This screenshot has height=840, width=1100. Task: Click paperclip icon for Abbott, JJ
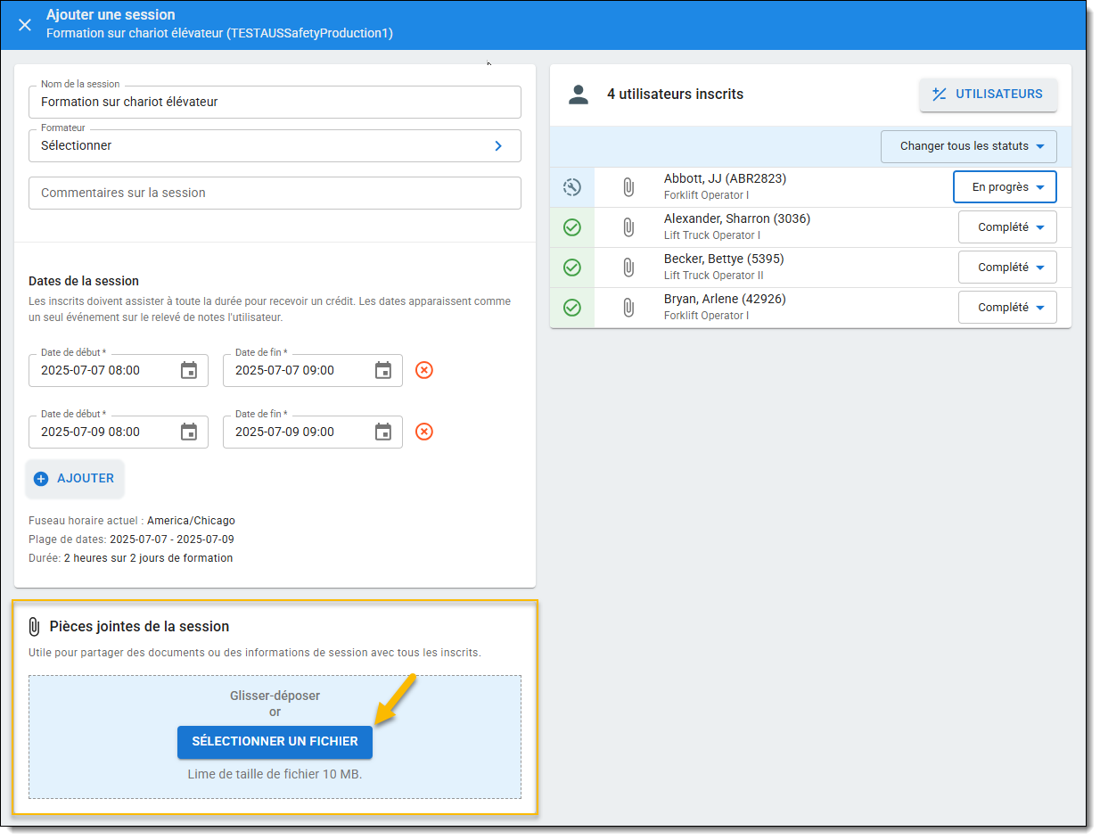pyautogui.click(x=628, y=187)
